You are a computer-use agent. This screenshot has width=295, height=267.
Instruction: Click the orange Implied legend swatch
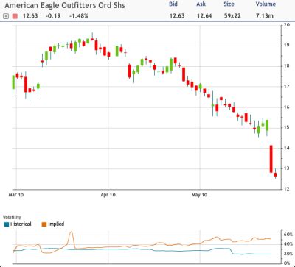(44, 224)
